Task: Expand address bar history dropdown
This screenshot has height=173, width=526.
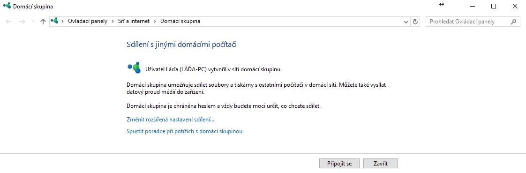Action: point(406,22)
